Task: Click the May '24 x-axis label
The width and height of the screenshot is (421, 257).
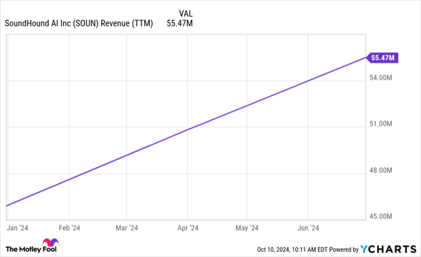Action: tap(247, 228)
